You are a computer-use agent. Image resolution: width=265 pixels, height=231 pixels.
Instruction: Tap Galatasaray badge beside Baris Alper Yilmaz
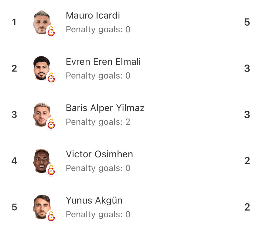[51, 124]
